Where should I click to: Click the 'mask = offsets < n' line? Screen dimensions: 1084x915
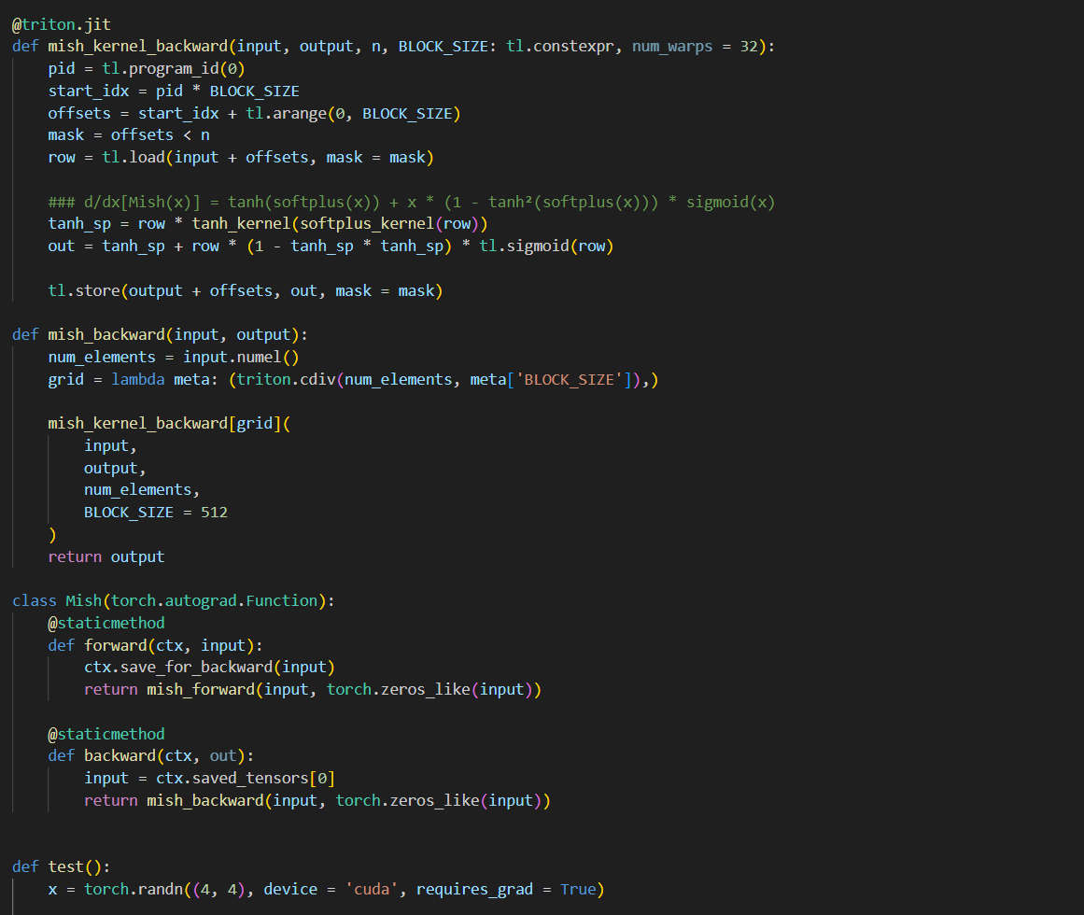(129, 134)
